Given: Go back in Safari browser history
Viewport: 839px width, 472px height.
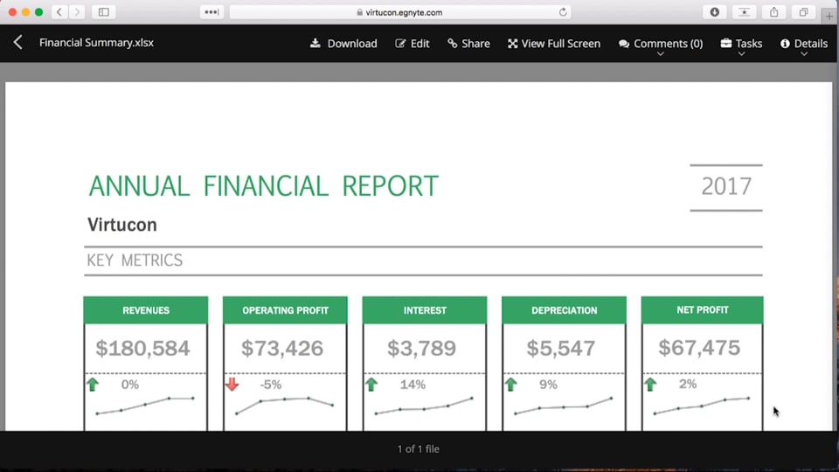Looking at the screenshot, I should click(x=59, y=12).
